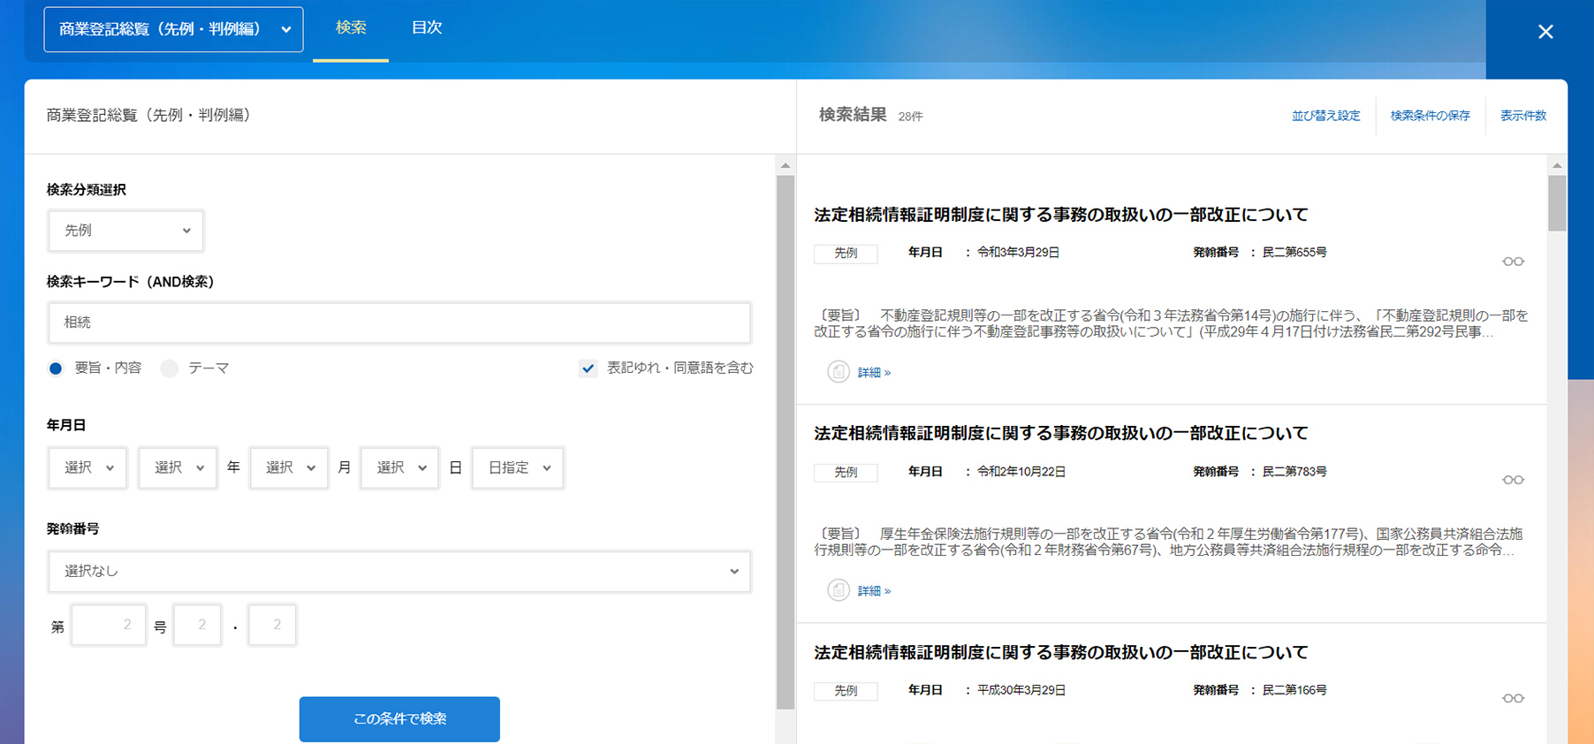Switch to the 検索 tab
Viewport: 1594px width, 744px height.
tap(351, 28)
